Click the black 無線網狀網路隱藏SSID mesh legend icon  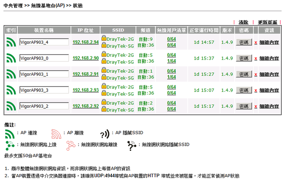[132, 146]
